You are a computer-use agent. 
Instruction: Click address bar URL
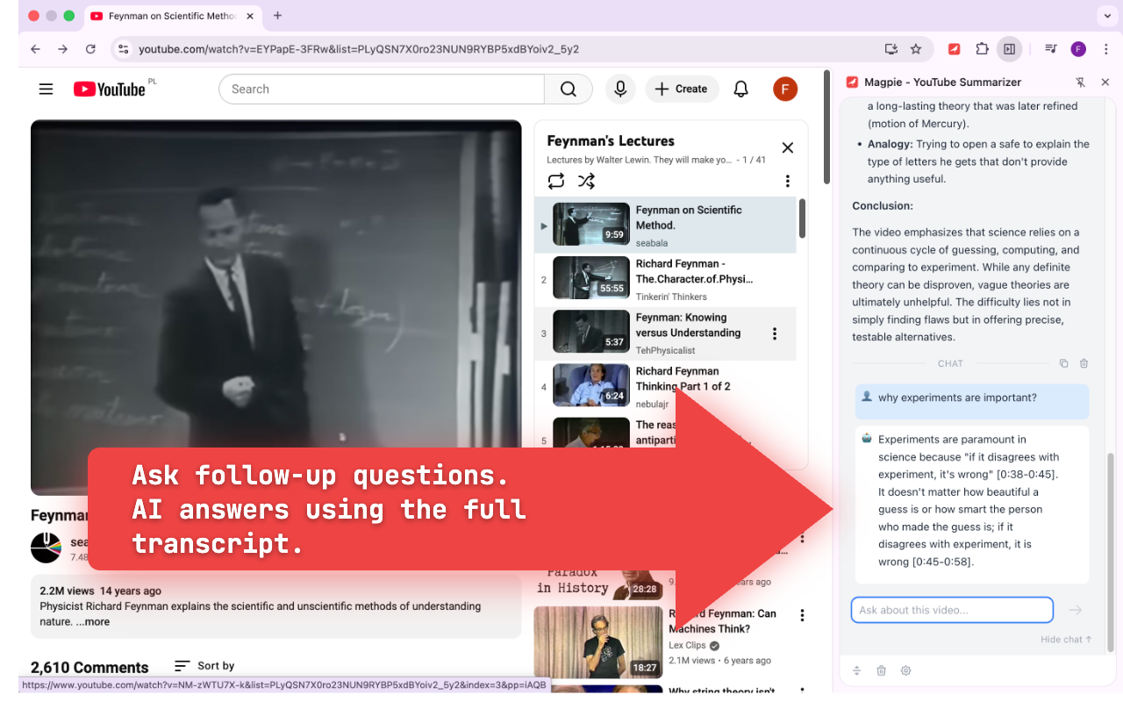point(359,49)
